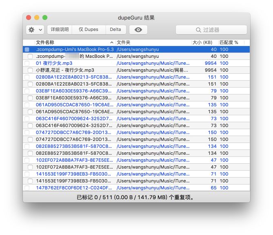This screenshot has width=273, height=235.
Task: Click the blue 151 size cell
Action: pos(212,77)
